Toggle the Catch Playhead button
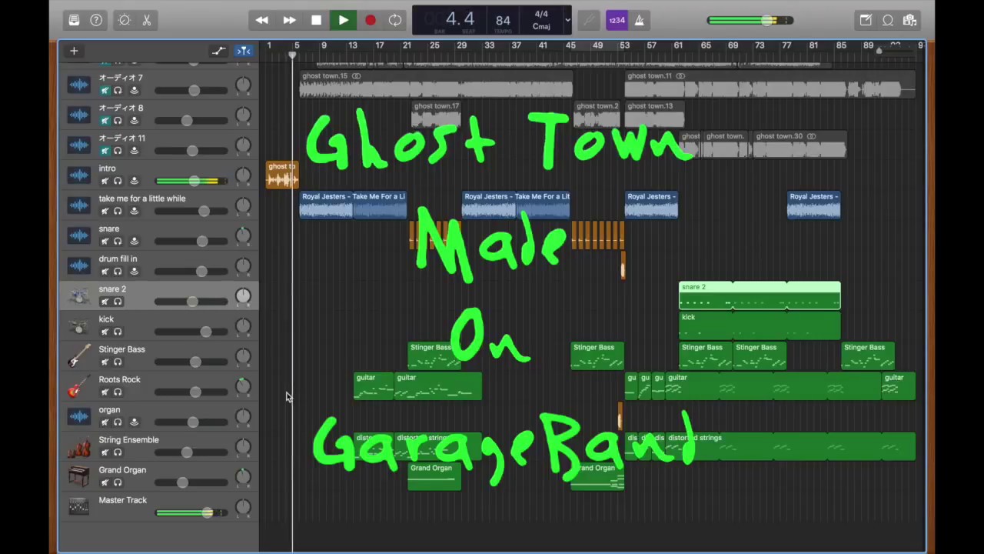984x554 pixels. click(244, 51)
